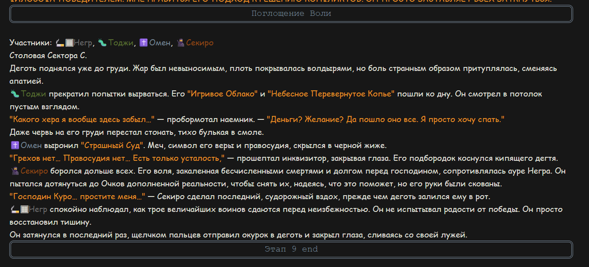Click worm emoji before "Тоджи прекратил попытки"

[14, 94]
